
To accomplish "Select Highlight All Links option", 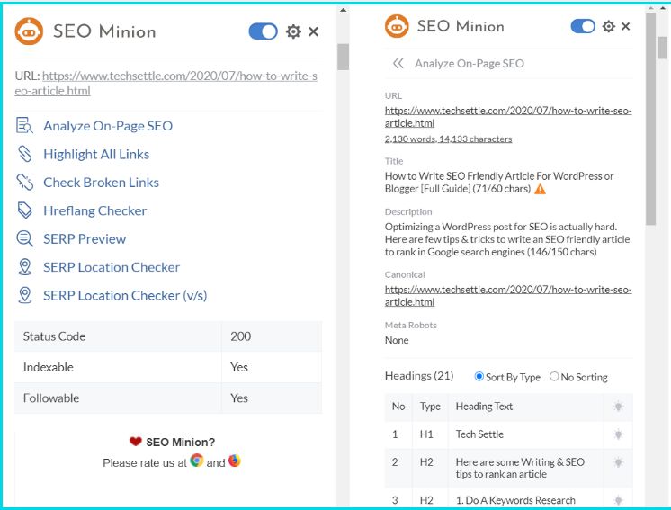I will tap(96, 154).
